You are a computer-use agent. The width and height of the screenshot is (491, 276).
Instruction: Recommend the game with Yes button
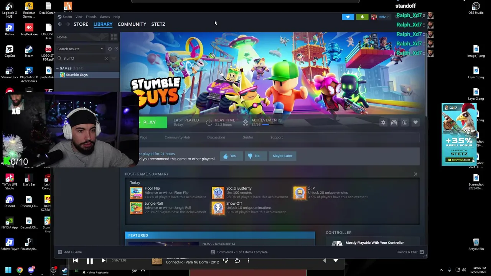tap(231, 156)
